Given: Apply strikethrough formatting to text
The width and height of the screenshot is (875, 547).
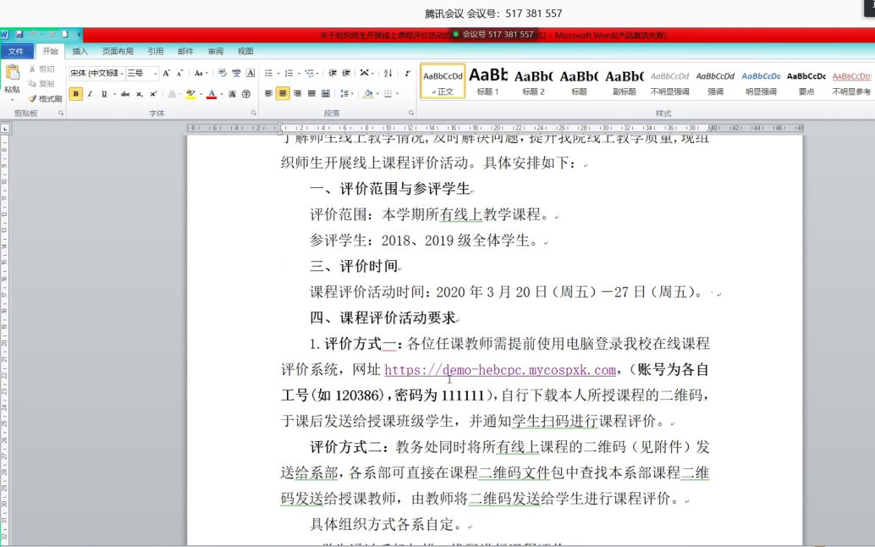Looking at the screenshot, I should (125, 93).
